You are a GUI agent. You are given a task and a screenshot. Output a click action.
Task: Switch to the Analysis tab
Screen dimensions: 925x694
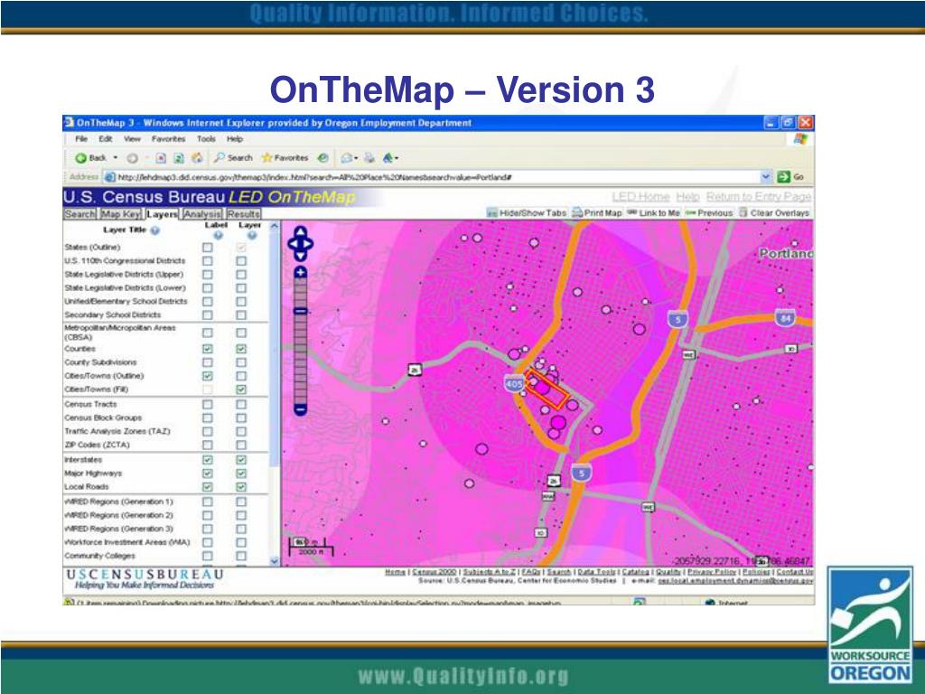(202, 214)
